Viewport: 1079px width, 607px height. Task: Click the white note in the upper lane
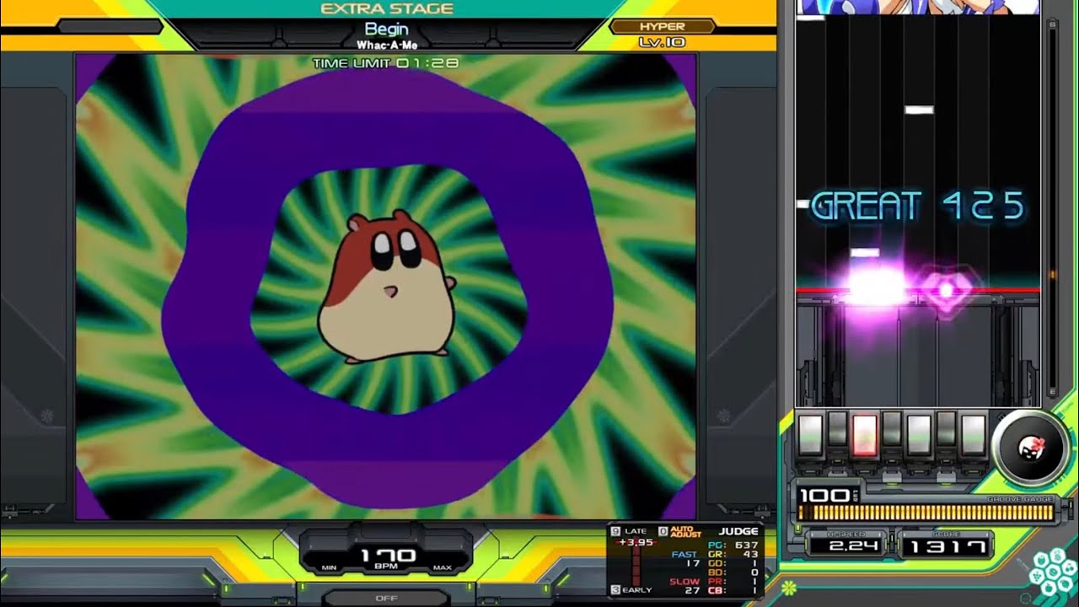click(919, 110)
